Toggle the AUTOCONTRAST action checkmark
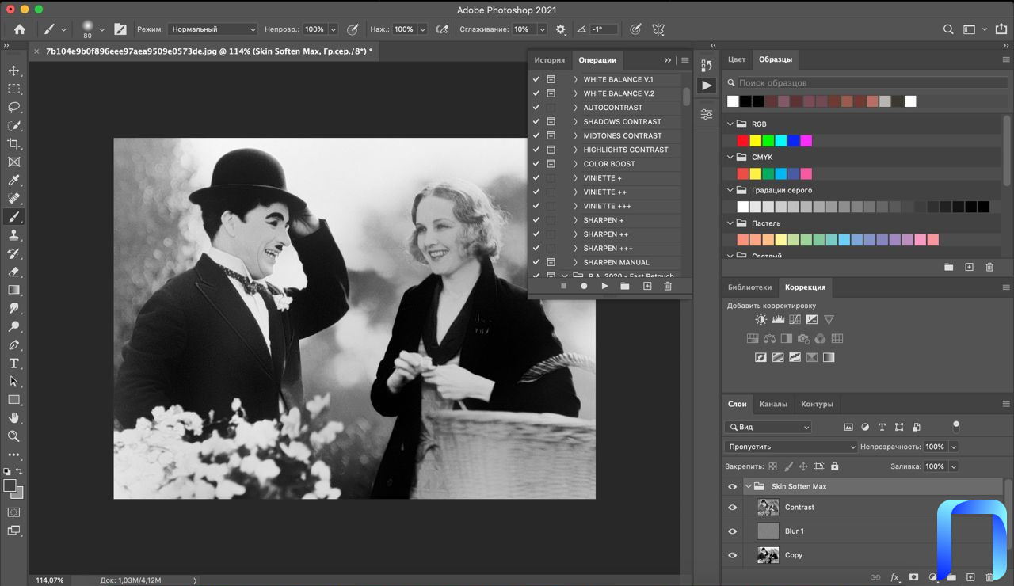1014x586 pixels. (536, 108)
